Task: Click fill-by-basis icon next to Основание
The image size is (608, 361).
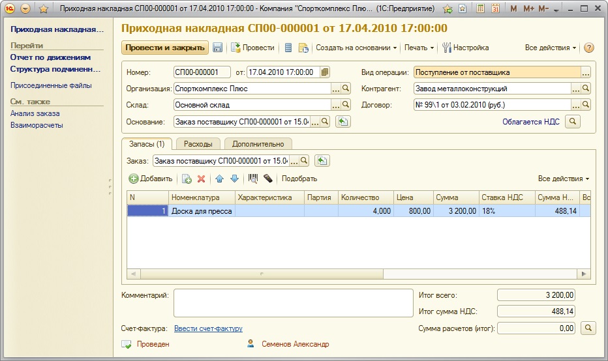Action: pyautogui.click(x=342, y=122)
